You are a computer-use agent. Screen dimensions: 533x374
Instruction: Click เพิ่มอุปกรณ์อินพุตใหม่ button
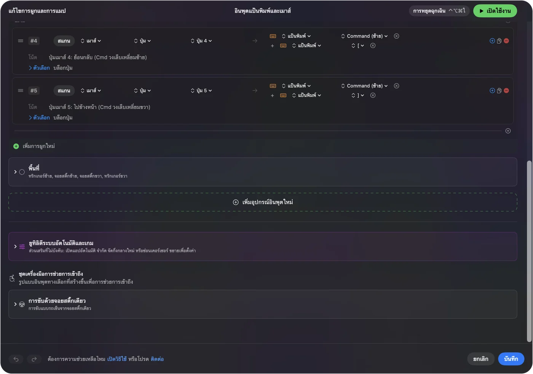tap(263, 202)
